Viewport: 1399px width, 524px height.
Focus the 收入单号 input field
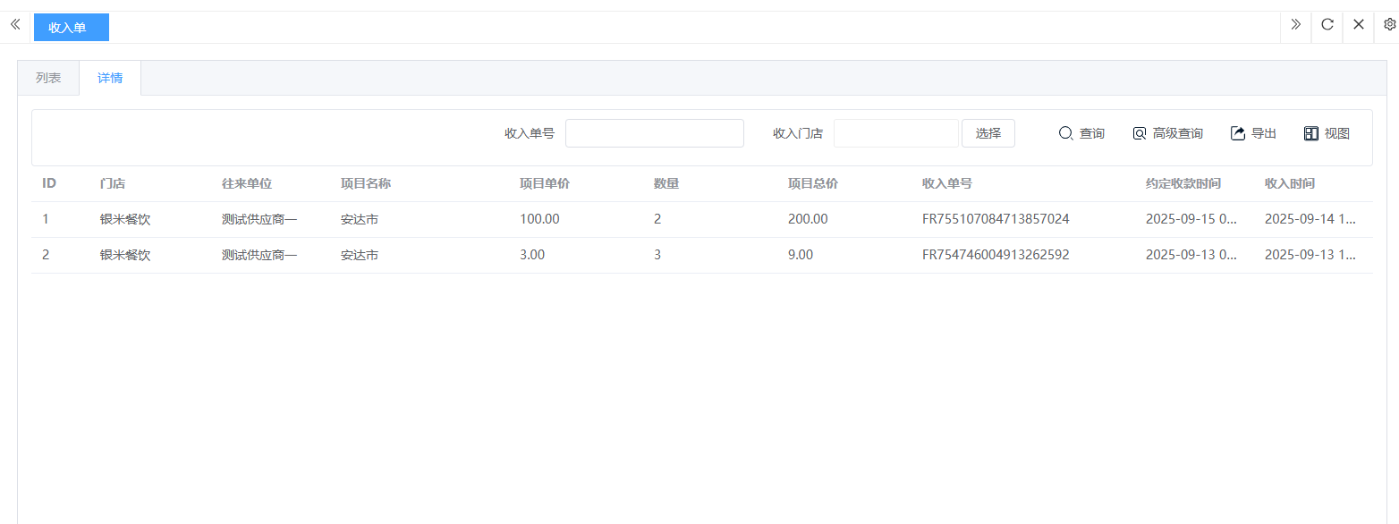654,133
